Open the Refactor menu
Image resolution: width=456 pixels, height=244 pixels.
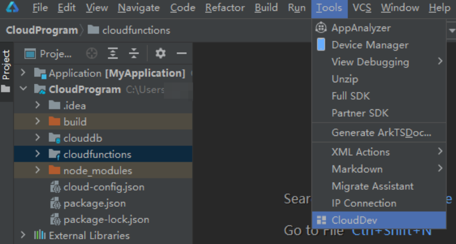[225, 8]
